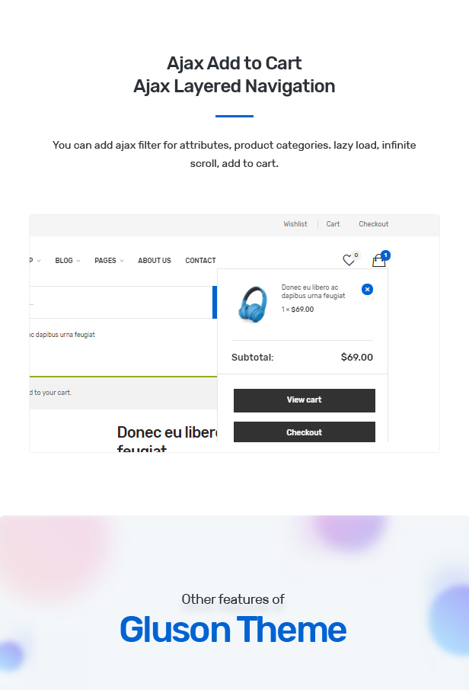
Task: Click the wishlist count badge
Action: click(x=356, y=255)
